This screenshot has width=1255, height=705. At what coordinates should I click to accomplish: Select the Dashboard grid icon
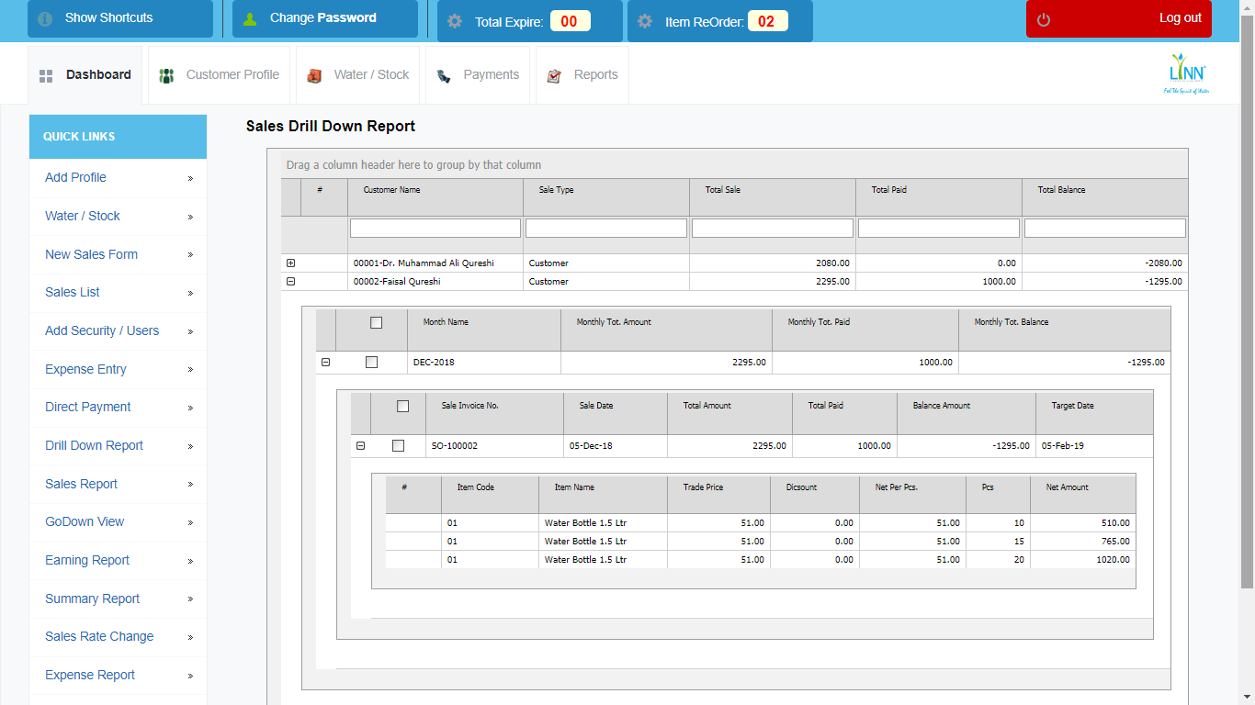tap(45, 75)
